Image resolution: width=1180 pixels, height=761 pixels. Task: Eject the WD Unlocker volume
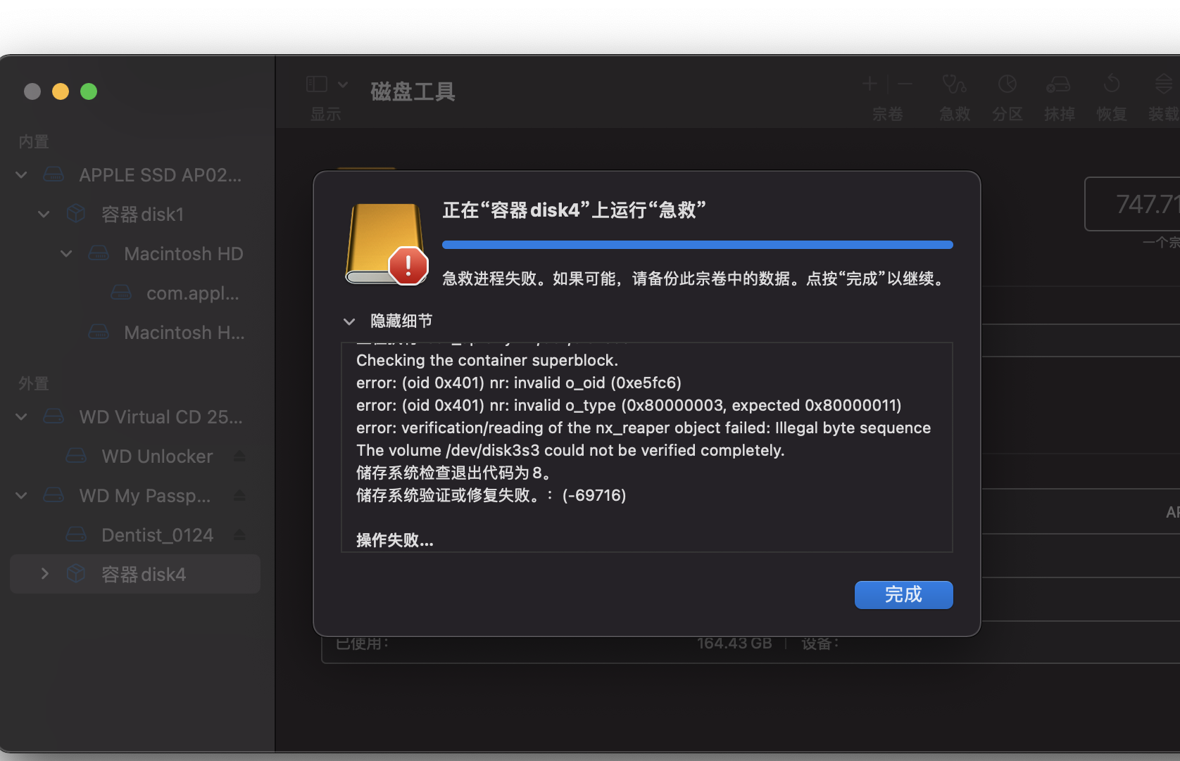pos(239,456)
